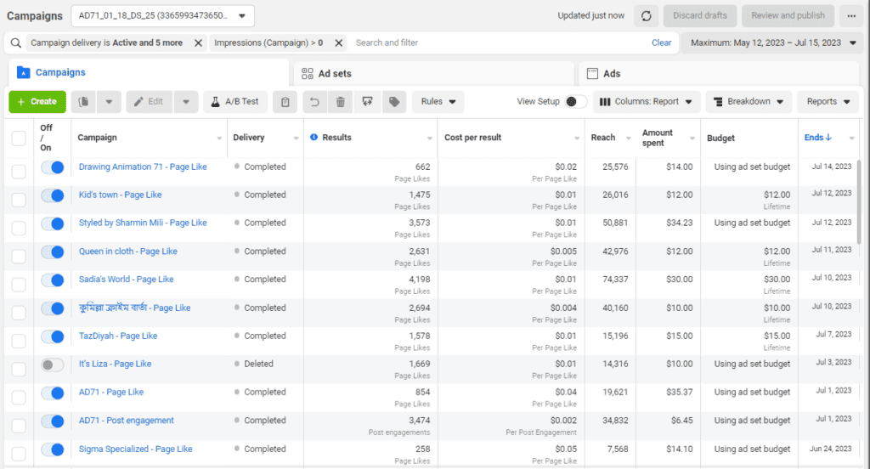This screenshot has height=469, width=870.
Task: Switch to the Ad sets tab
Action: click(434, 73)
